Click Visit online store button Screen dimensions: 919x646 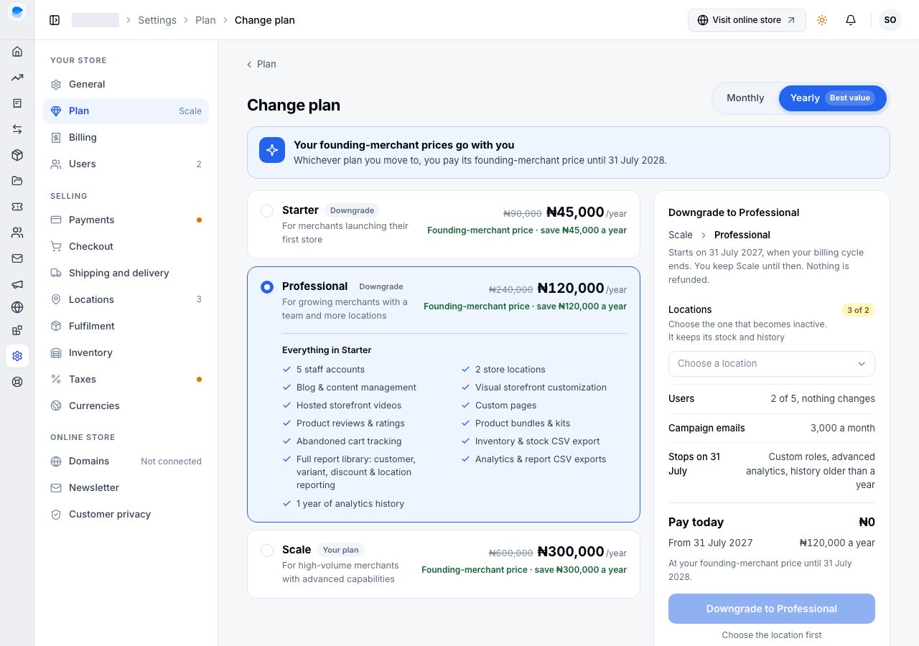click(x=747, y=20)
